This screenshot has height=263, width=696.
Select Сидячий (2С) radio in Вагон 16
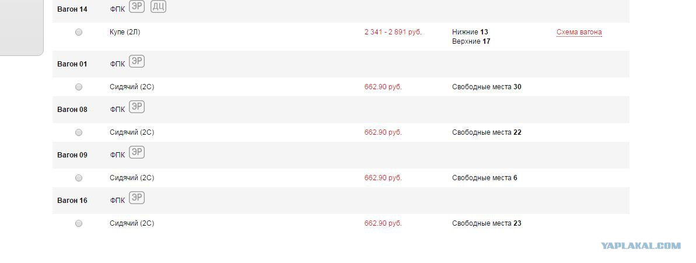(x=79, y=223)
